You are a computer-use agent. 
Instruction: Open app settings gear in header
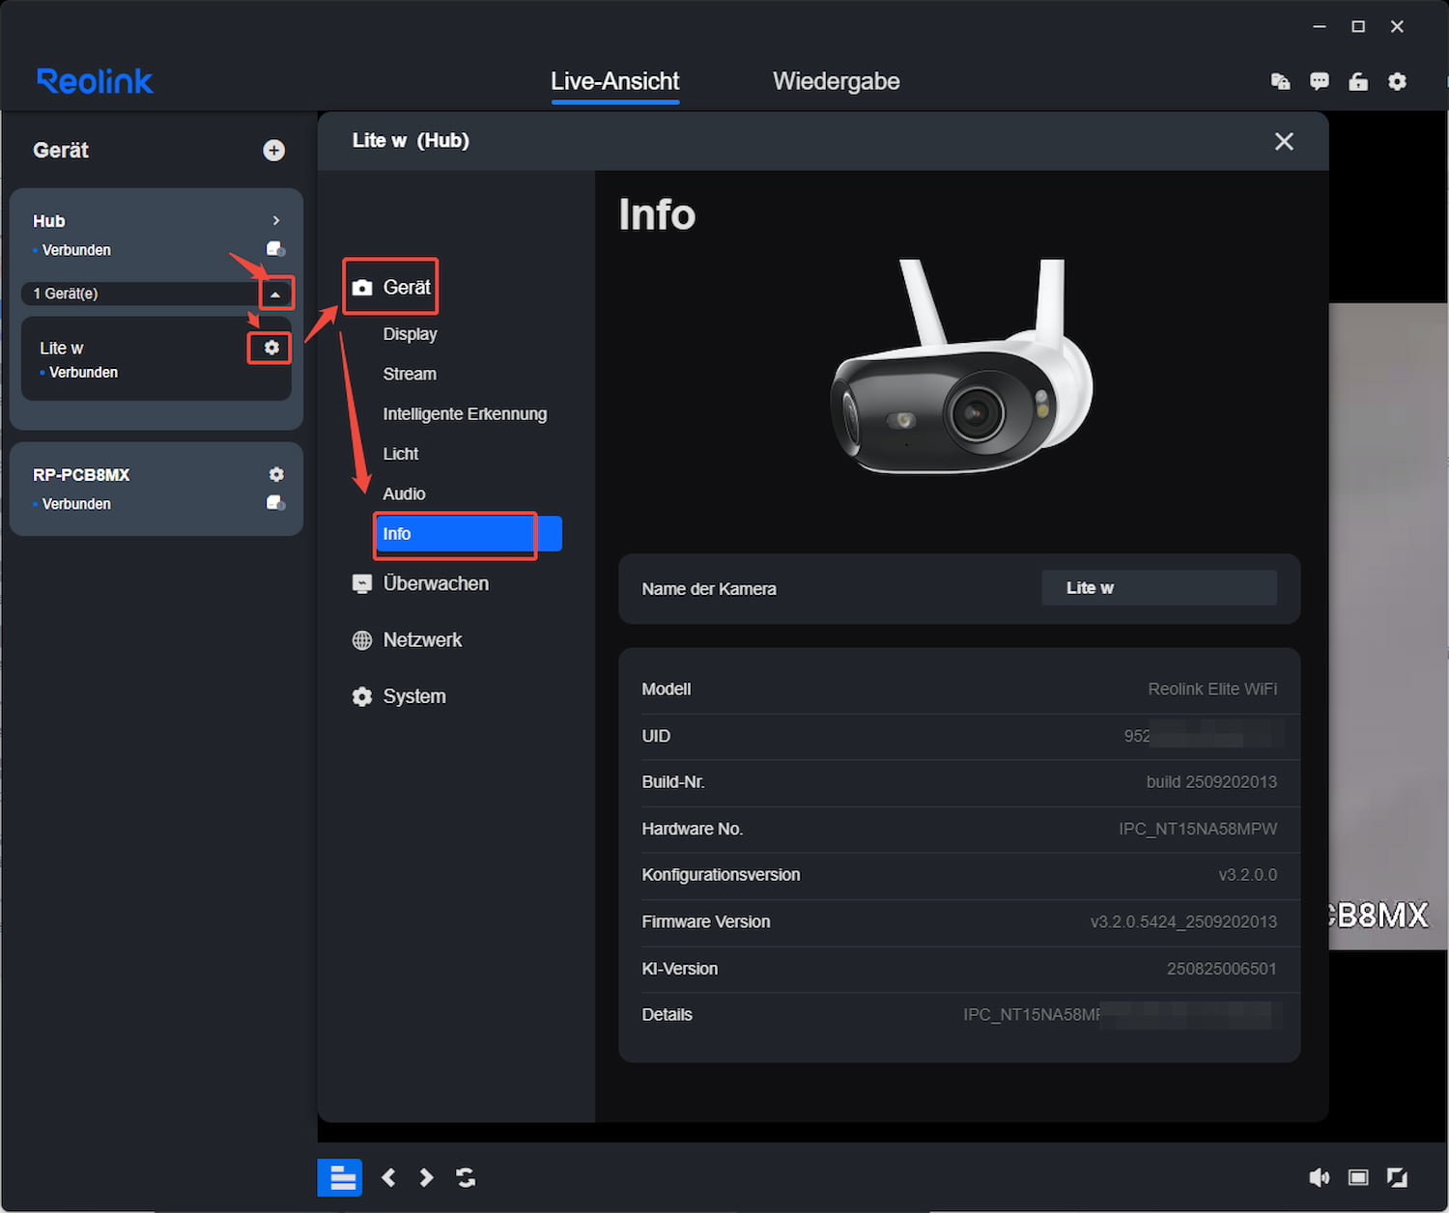(1397, 81)
